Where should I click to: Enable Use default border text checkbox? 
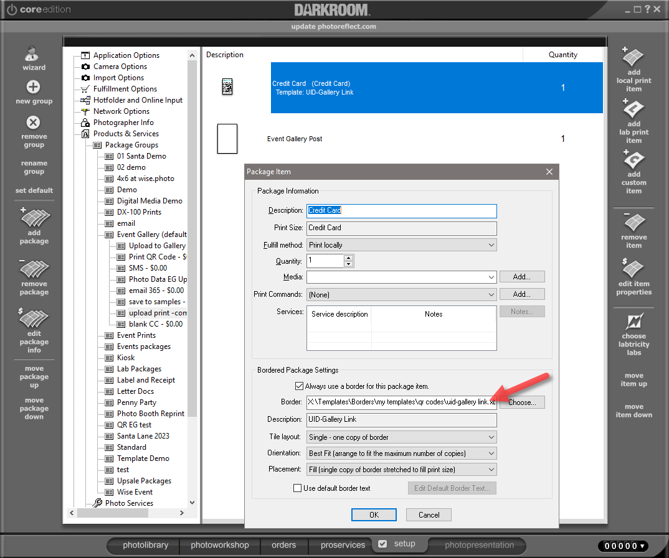coord(297,488)
